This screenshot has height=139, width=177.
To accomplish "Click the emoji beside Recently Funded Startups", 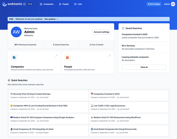I will tap(12, 94).
